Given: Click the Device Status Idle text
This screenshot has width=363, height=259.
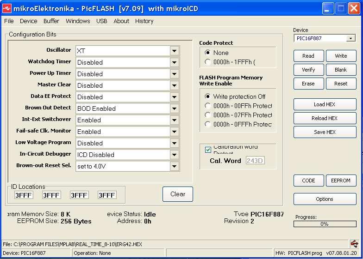Looking at the screenshot, I should pos(131,214).
